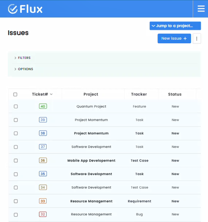Open ticket number 36 badge

43,161
